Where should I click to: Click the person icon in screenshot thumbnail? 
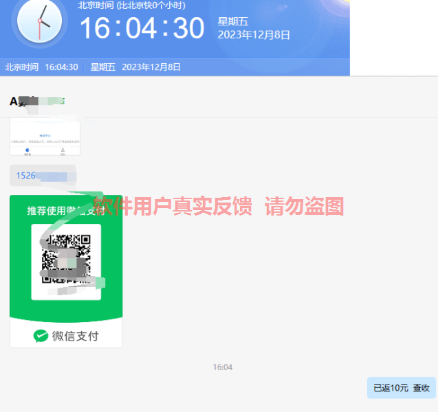(x=63, y=150)
